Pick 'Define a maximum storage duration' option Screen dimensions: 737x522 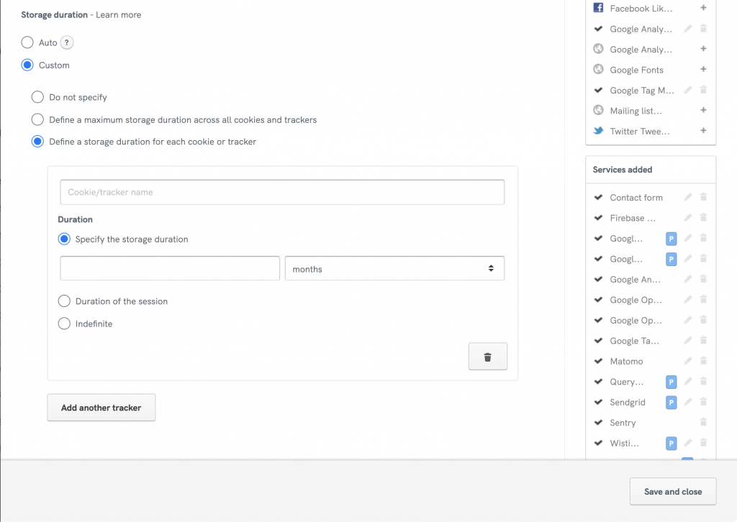(37, 119)
